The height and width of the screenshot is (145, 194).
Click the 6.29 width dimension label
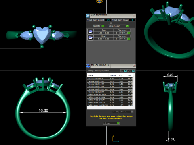click(170, 75)
